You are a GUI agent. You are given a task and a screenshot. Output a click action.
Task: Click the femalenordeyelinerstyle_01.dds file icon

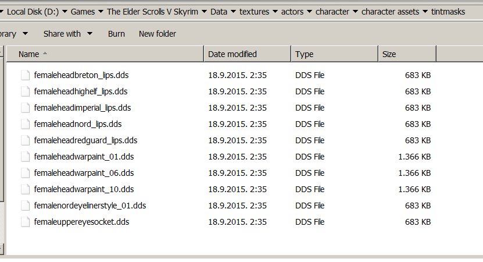[x=24, y=206]
